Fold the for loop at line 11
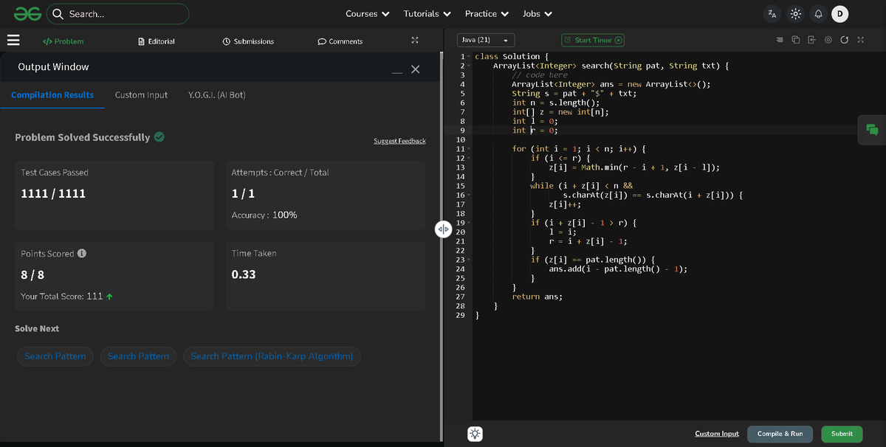The width and height of the screenshot is (886, 447). point(468,149)
